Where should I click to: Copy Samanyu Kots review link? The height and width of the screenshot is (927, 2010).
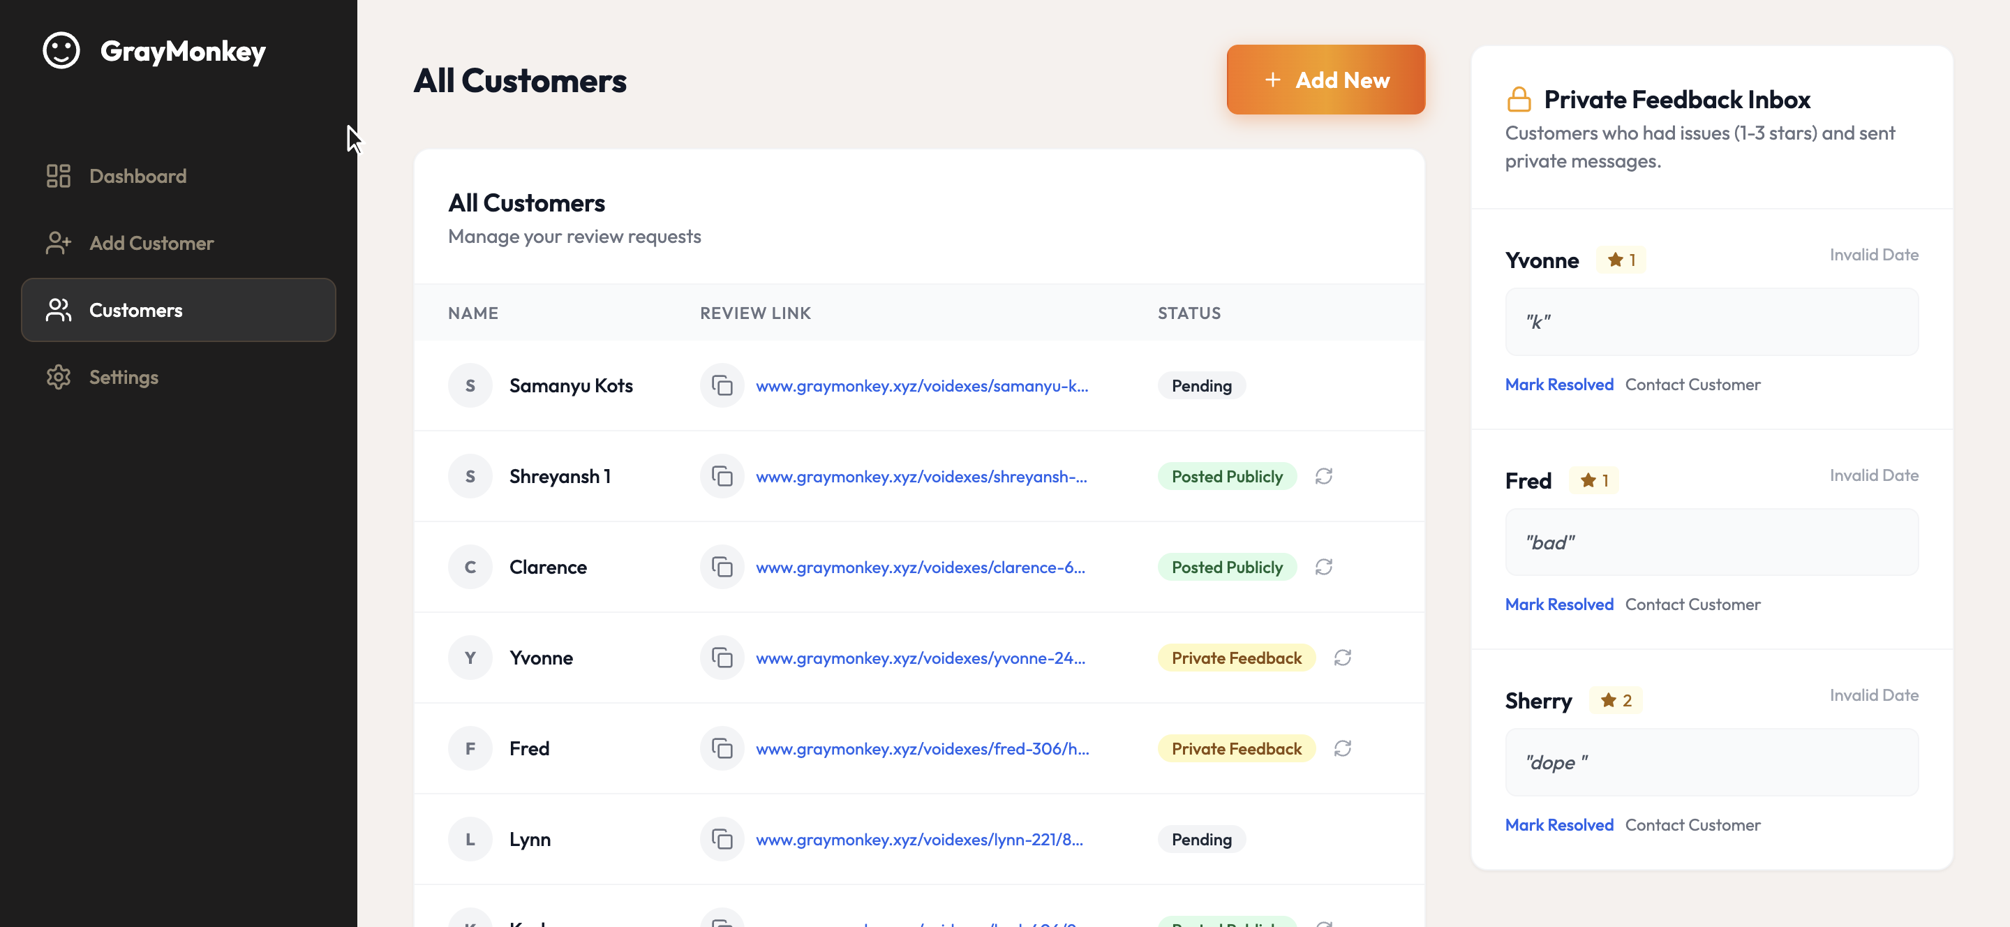(x=722, y=385)
